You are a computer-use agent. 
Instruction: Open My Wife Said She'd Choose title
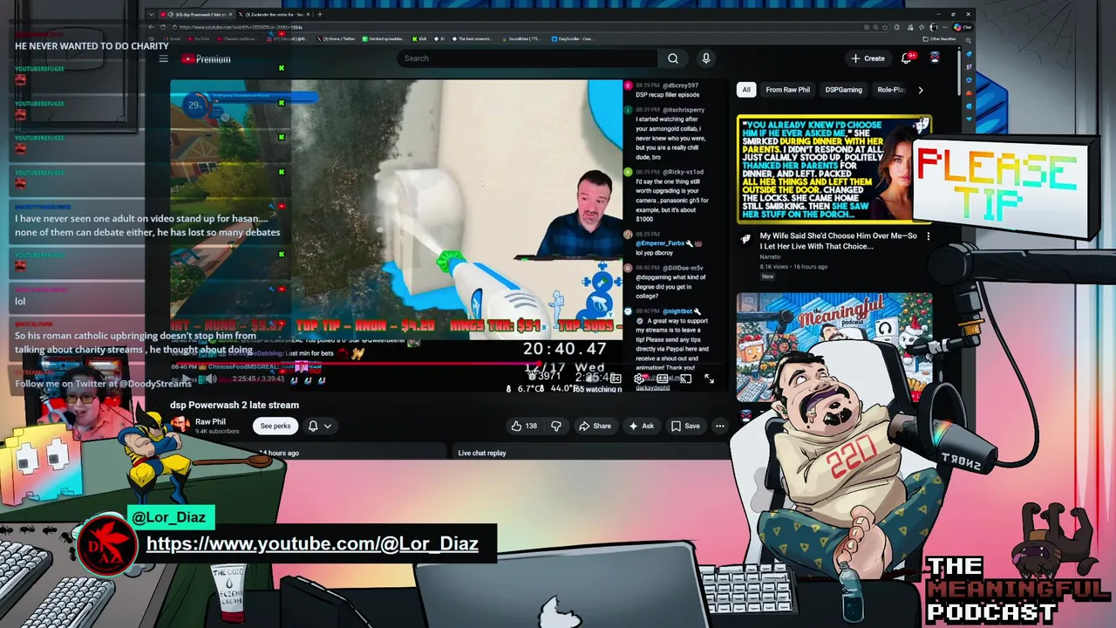pyautogui.click(x=839, y=241)
